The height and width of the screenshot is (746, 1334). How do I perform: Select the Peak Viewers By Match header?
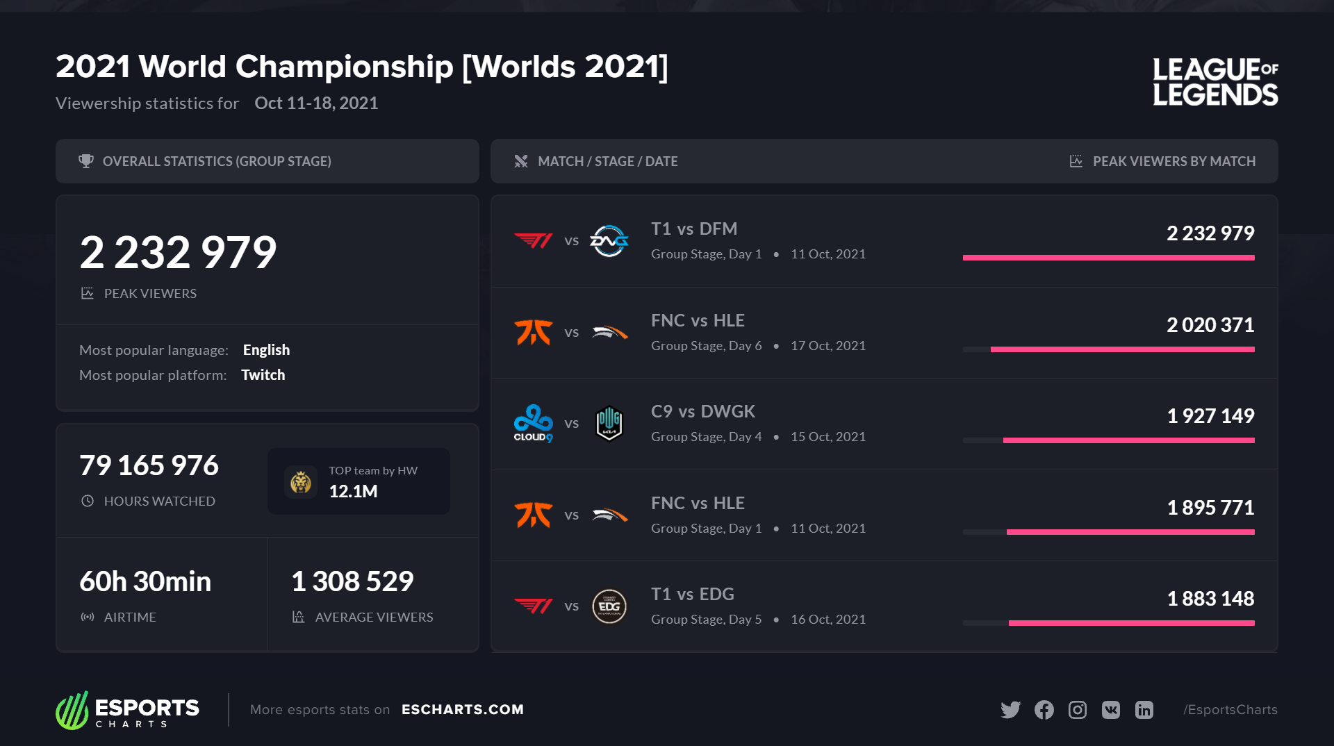pos(1174,161)
